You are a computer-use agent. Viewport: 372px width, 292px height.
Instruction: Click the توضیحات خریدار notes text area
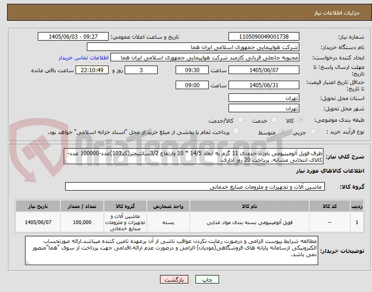pyautogui.click(x=171, y=250)
